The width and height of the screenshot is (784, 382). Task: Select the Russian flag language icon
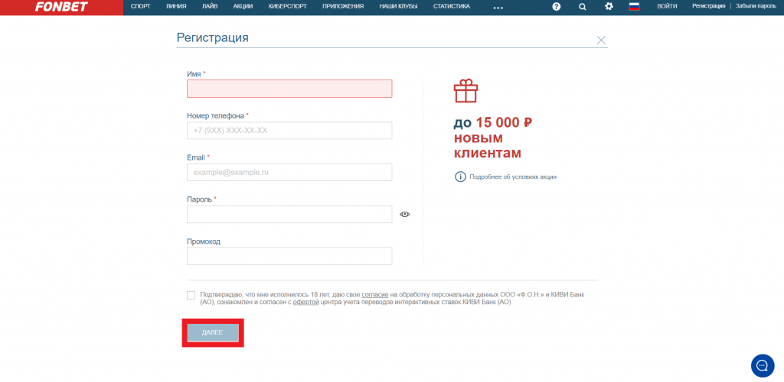pyautogui.click(x=634, y=7)
